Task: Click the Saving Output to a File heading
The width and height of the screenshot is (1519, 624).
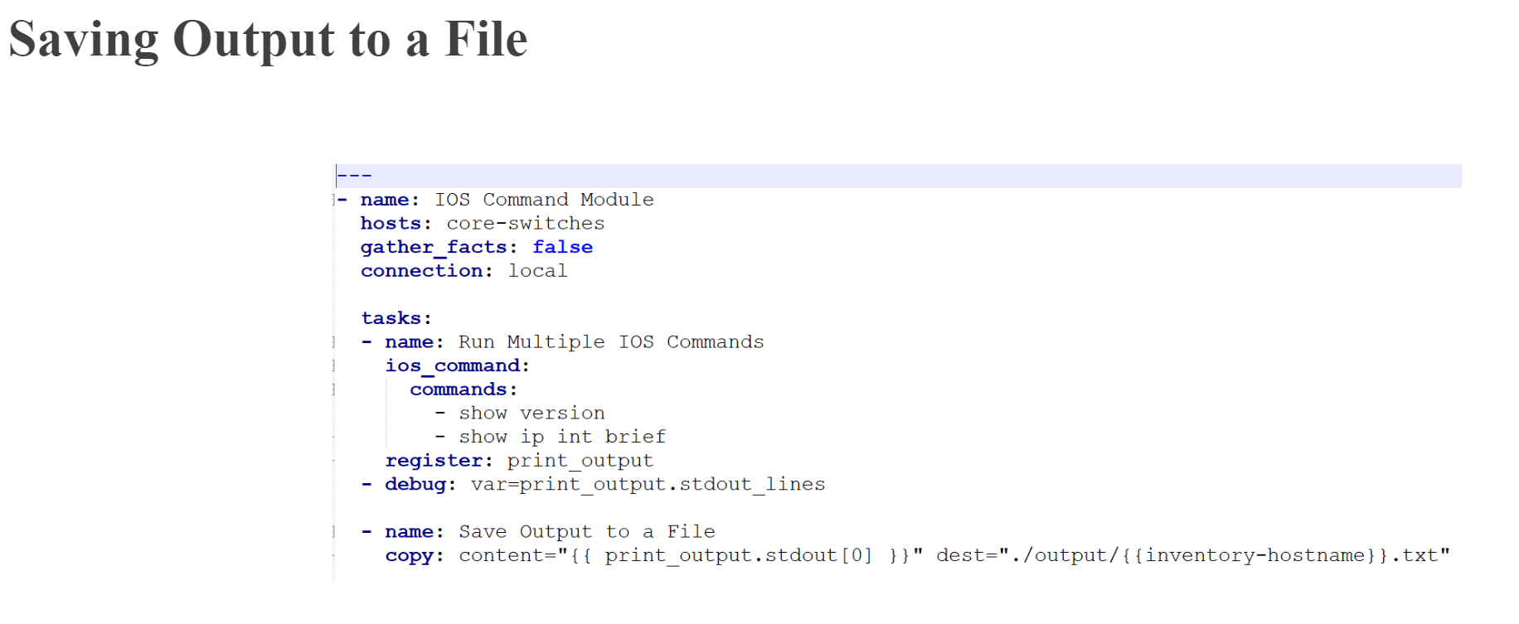Action: (268, 39)
